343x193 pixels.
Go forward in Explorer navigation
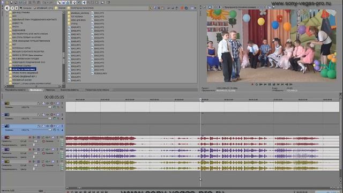tap(12, 8)
